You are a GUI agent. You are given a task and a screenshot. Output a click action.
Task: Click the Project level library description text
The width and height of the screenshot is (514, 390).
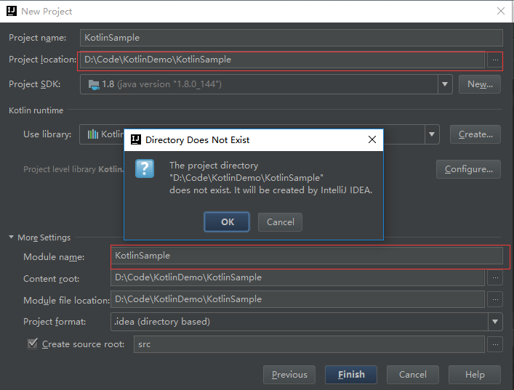pyautogui.click(x=73, y=169)
